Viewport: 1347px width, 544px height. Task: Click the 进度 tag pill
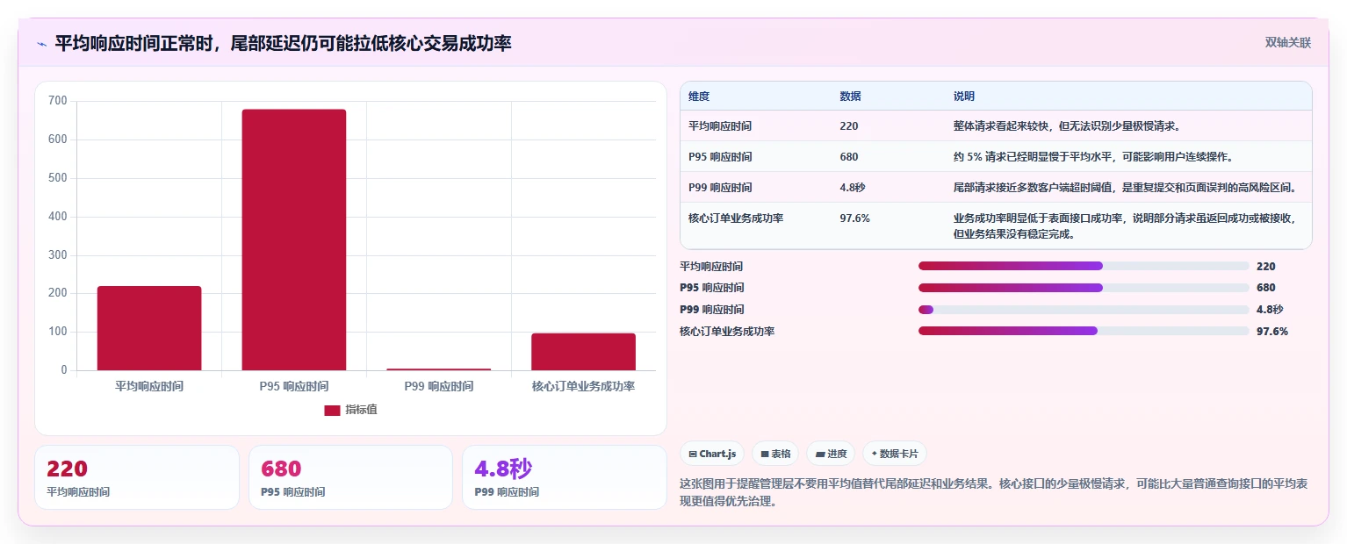831,454
